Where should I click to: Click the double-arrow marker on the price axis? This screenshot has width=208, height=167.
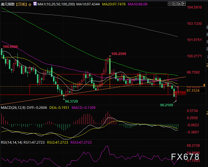[204, 85]
